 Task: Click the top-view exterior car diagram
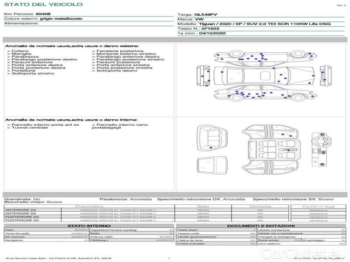pos(265,76)
